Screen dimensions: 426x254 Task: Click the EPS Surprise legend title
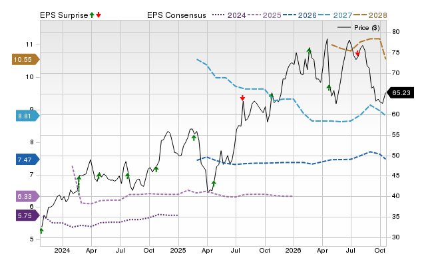64,15
